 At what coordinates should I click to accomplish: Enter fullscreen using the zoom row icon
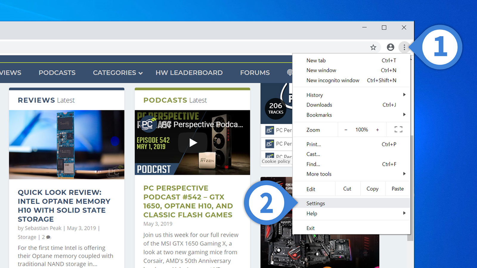[398, 130]
